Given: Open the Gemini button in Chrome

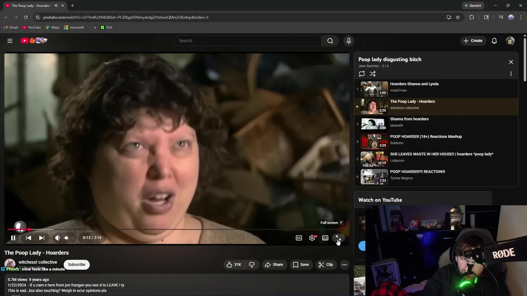Looking at the screenshot, I should [473, 6].
